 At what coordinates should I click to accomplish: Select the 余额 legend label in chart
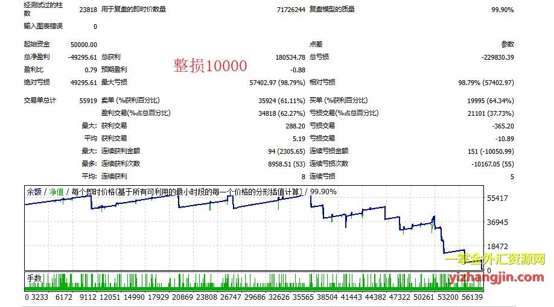[34, 192]
